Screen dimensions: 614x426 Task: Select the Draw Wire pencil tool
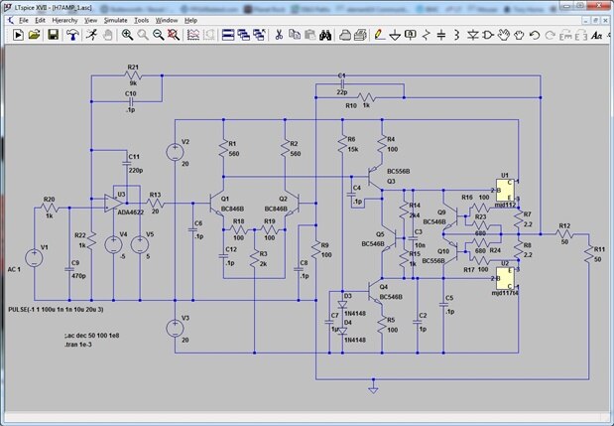coord(378,35)
